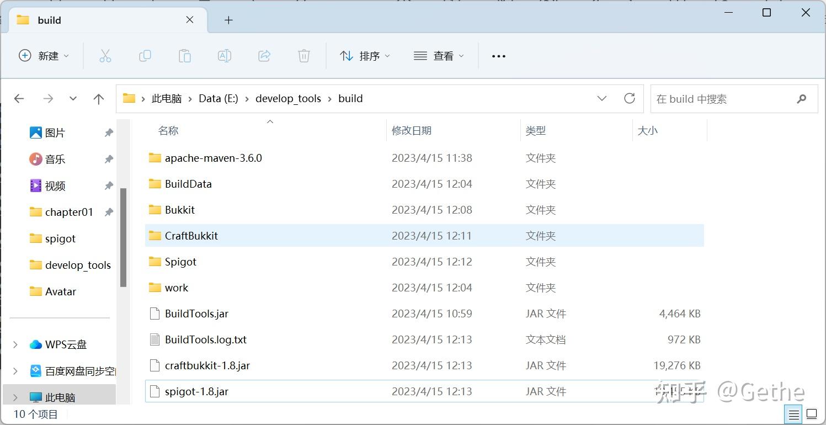Switch to large thumbnails view at bottom right

coord(812,414)
